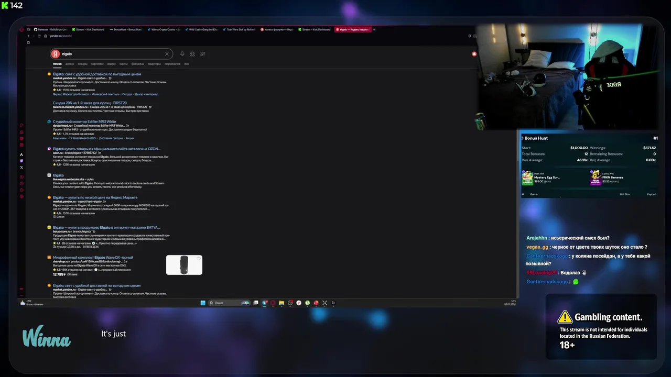Click the $1,000.00 Start value

[x=579, y=148]
